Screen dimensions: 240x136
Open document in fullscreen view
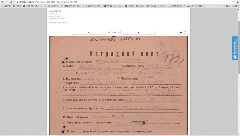(186, 33)
